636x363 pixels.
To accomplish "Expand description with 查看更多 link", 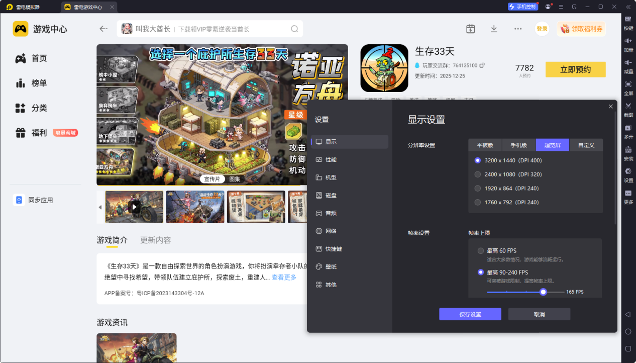I will tap(284, 278).
